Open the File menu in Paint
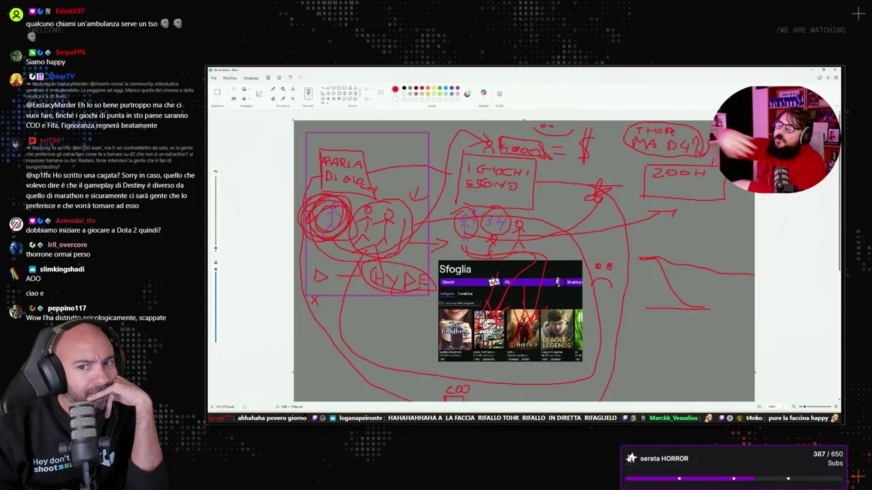 click(214, 78)
